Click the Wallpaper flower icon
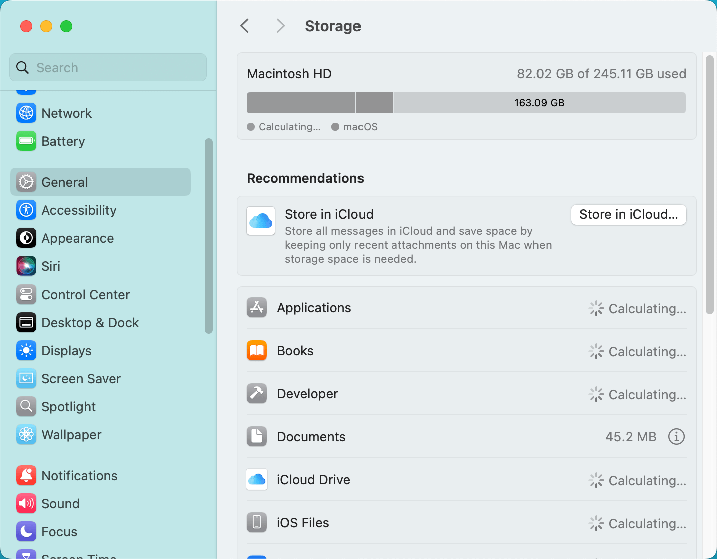This screenshot has height=559, width=717. [x=26, y=435]
